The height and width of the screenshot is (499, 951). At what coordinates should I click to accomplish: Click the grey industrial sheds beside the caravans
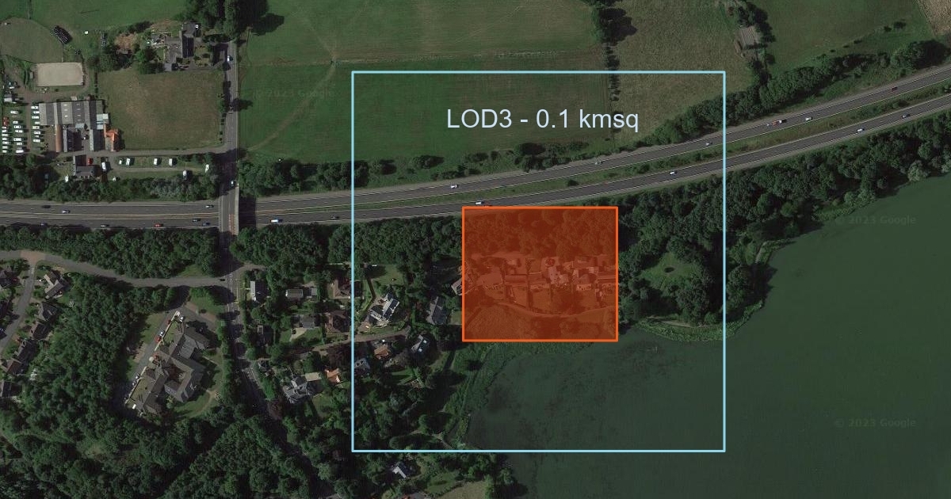[73, 122]
